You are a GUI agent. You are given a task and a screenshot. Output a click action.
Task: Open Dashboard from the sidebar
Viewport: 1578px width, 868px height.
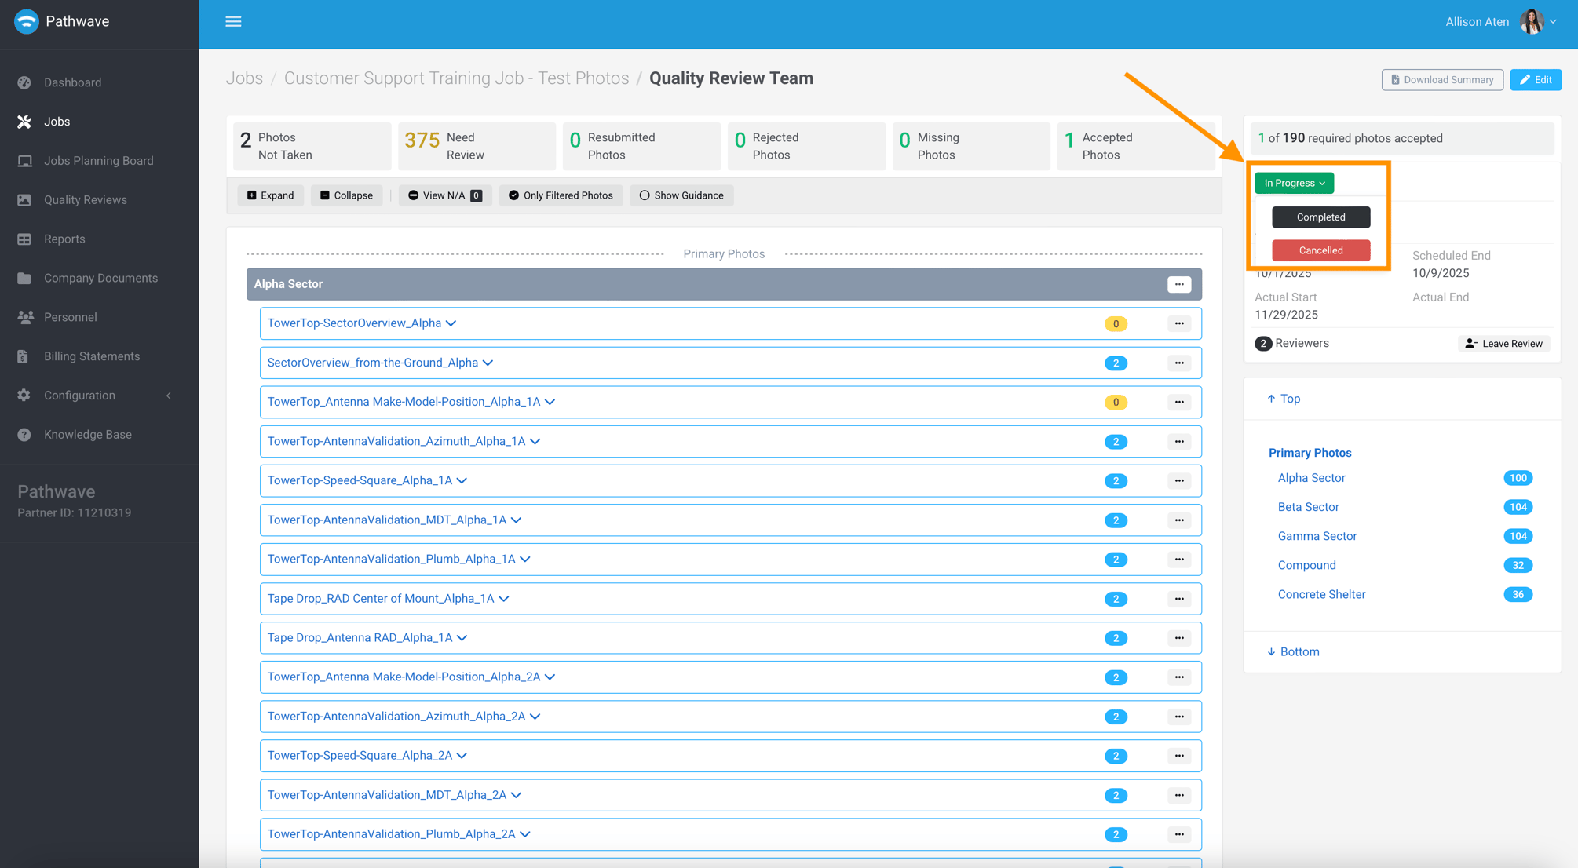point(72,82)
